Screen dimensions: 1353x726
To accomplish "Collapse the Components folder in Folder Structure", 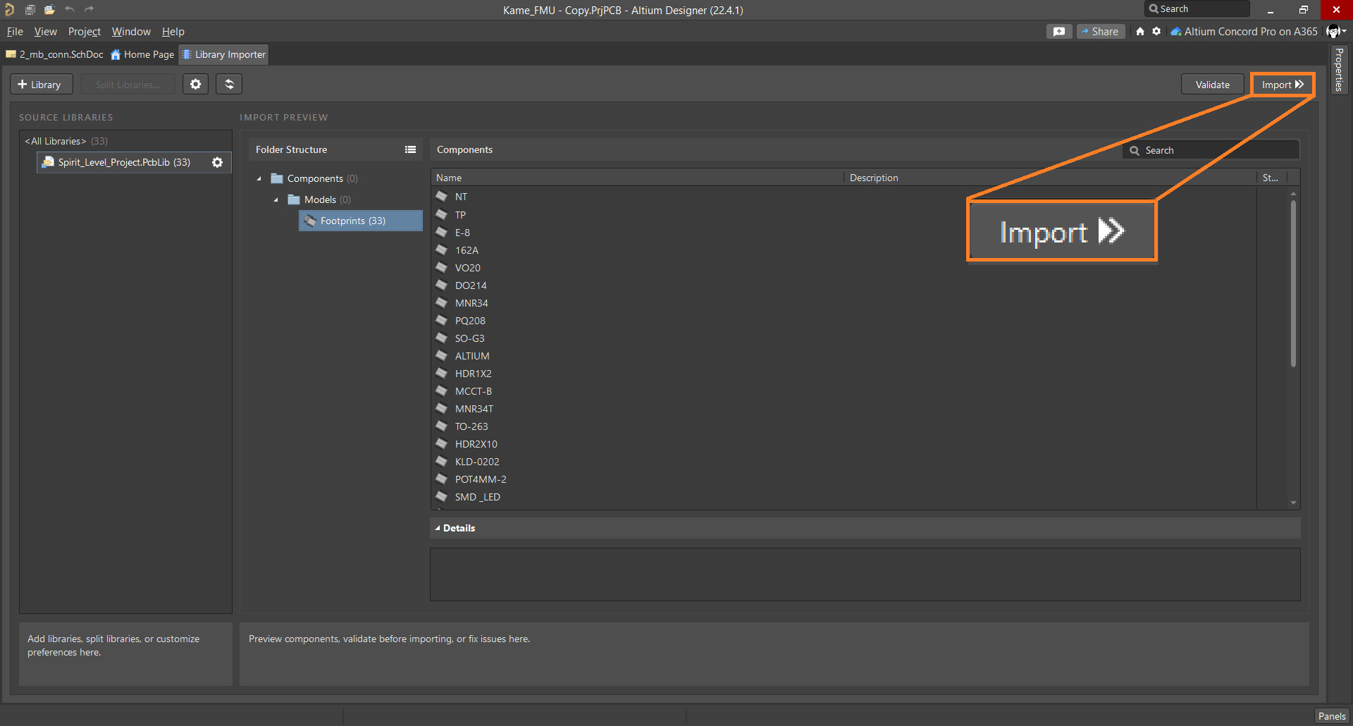I will click(x=259, y=178).
